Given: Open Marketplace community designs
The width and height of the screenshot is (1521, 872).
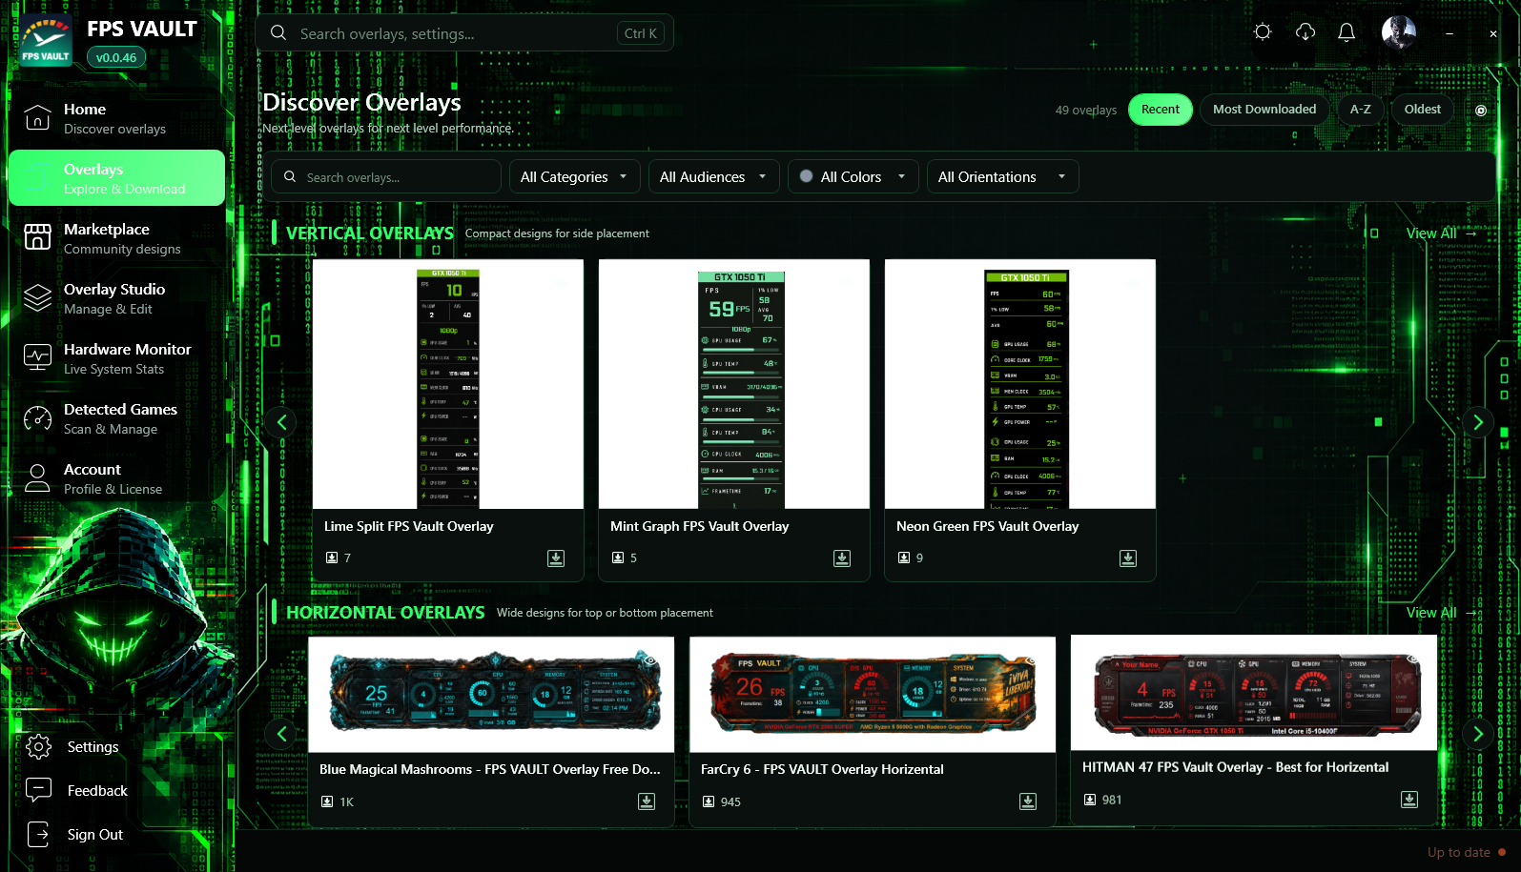Looking at the screenshot, I should 116,238.
